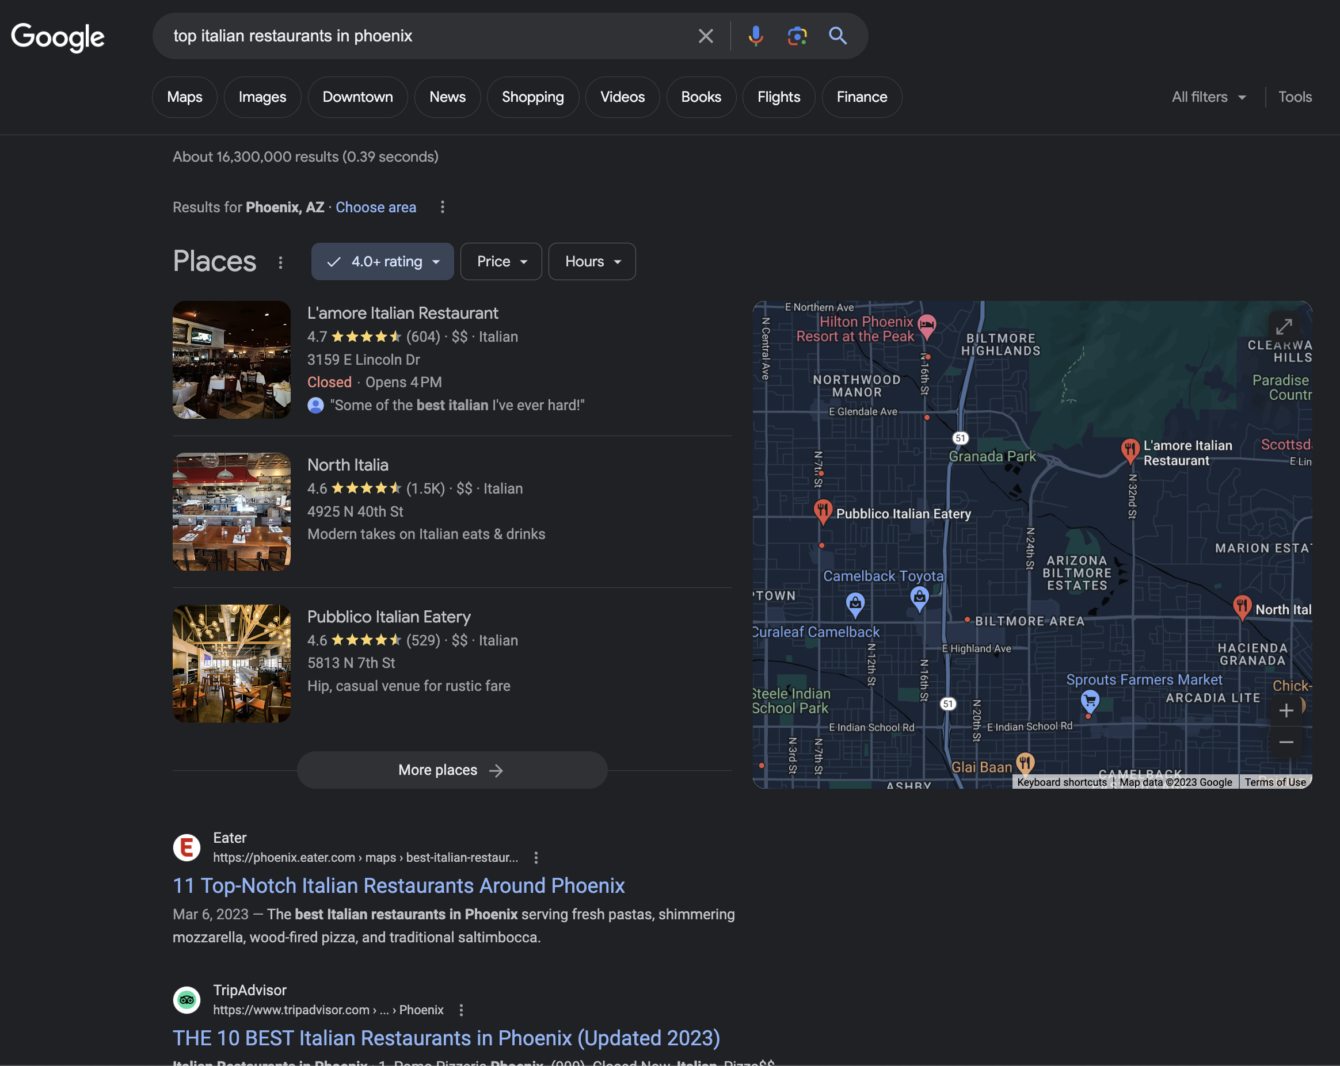Select the Images tab

[x=262, y=97]
